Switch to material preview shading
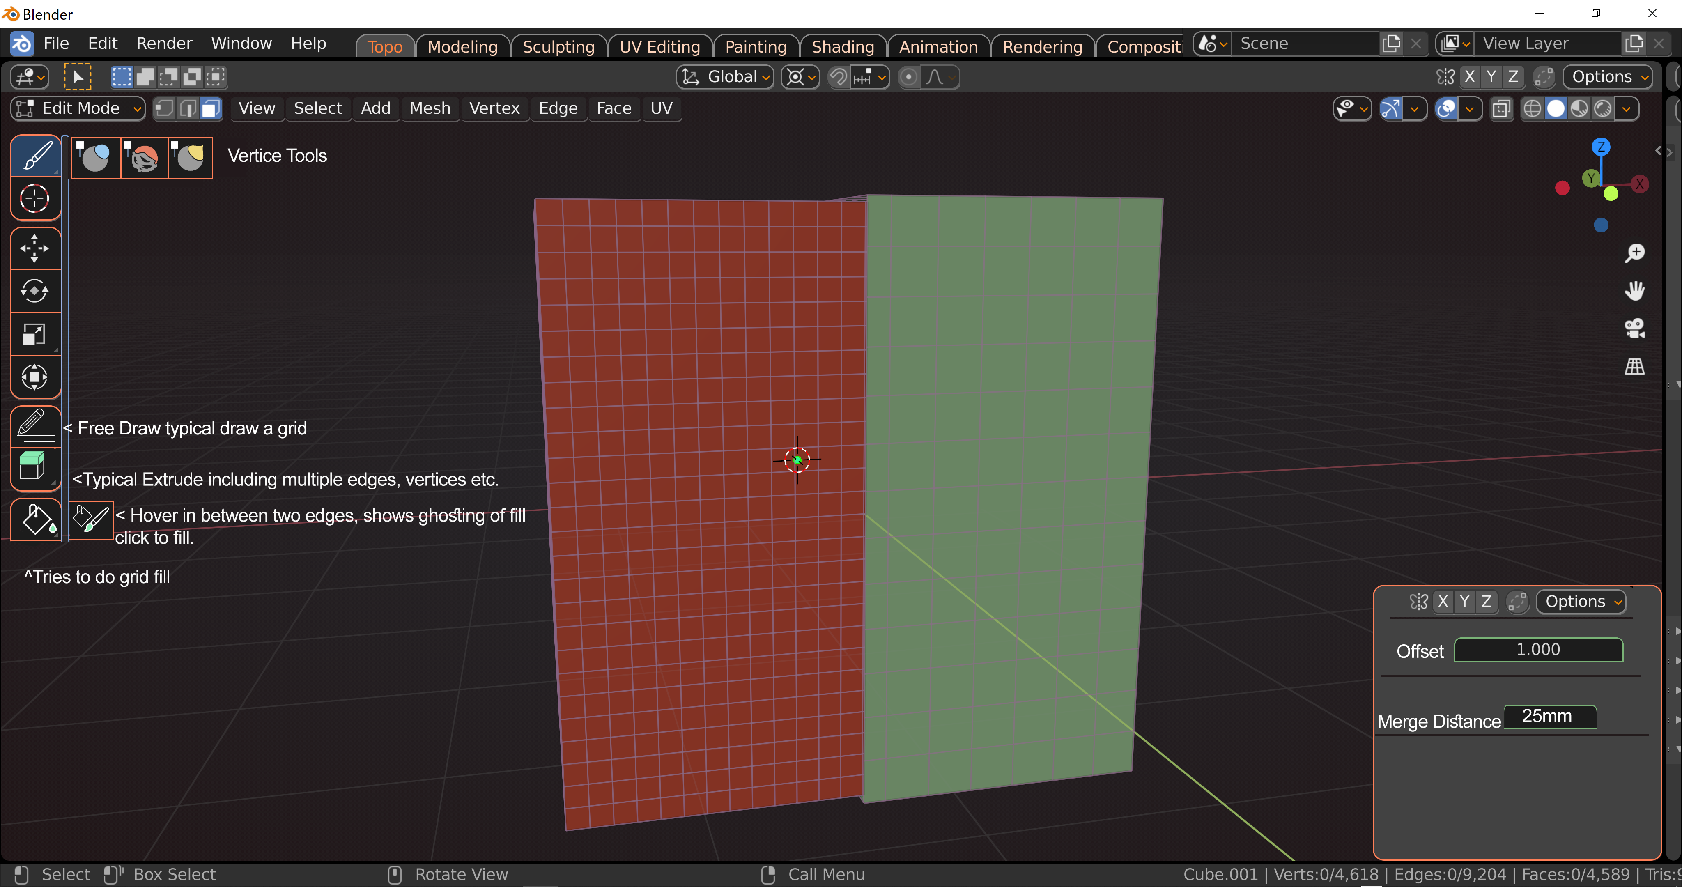The width and height of the screenshot is (1682, 887). [x=1579, y=109]
